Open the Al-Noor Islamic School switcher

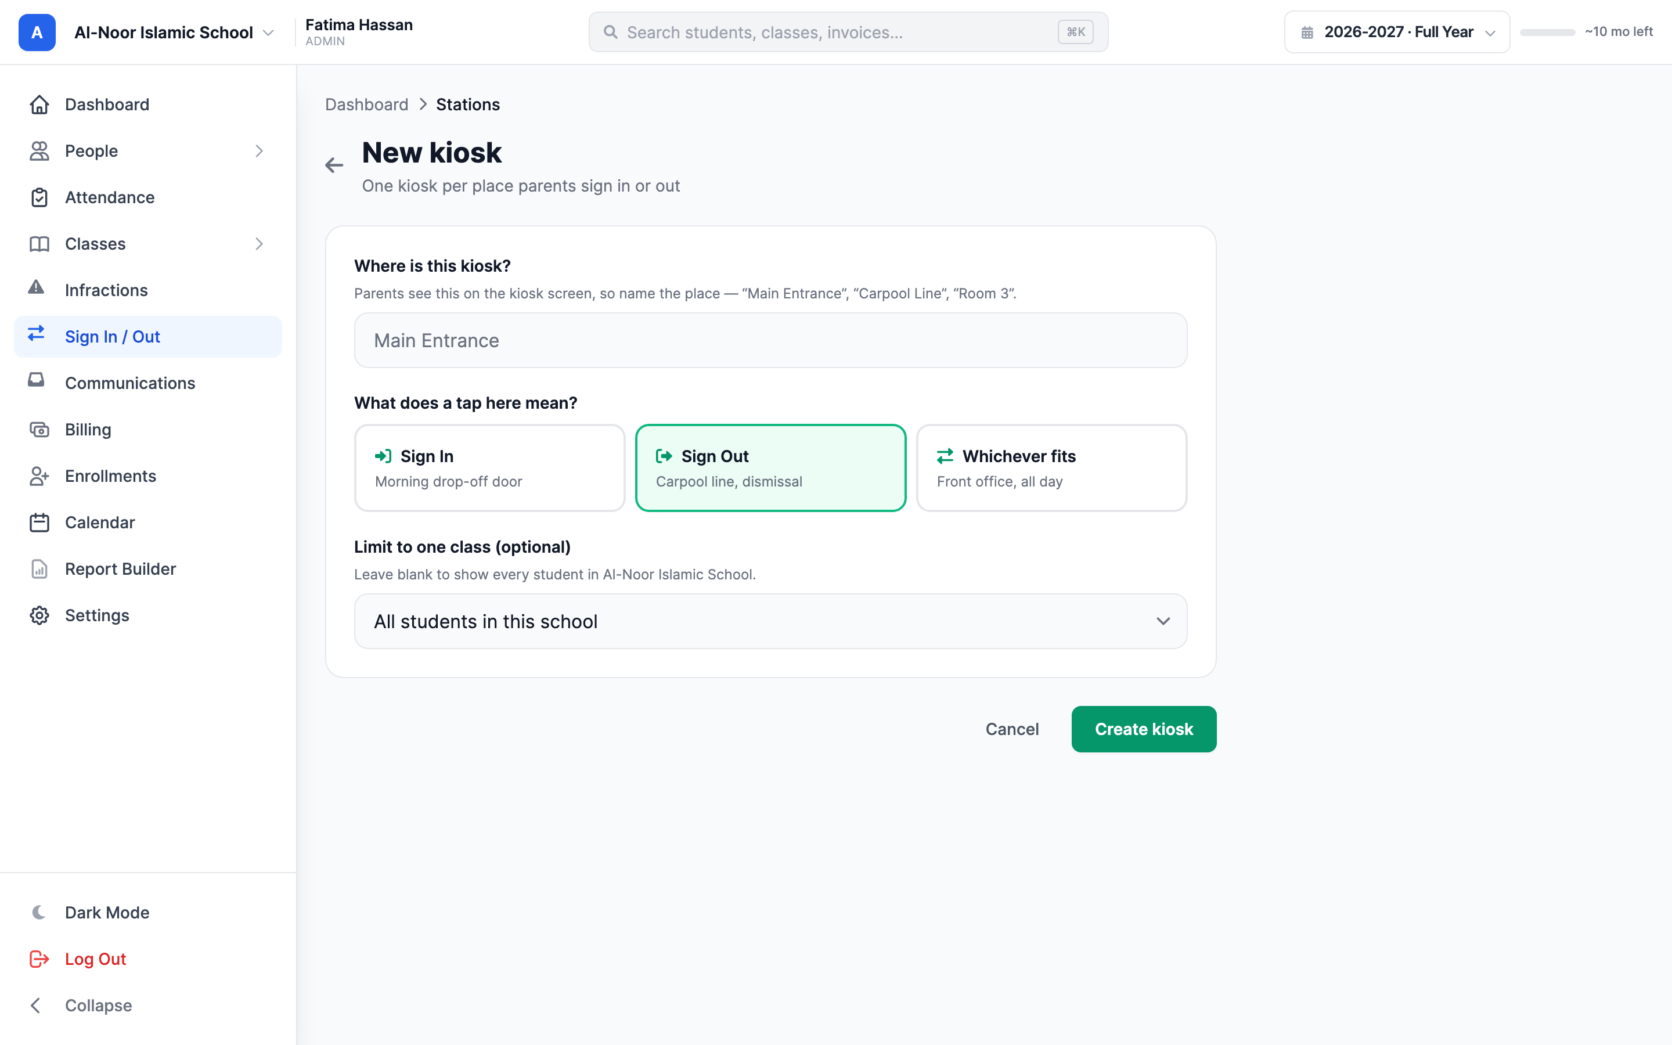[x=174, y=33]
